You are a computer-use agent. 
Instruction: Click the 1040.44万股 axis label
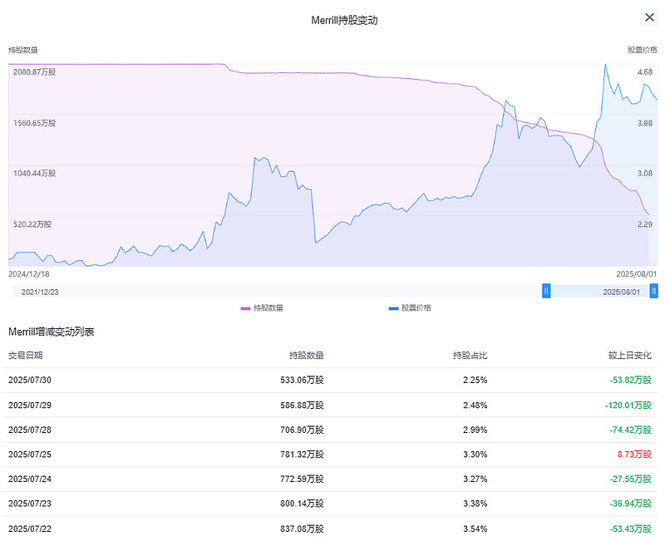coord(34,174)
